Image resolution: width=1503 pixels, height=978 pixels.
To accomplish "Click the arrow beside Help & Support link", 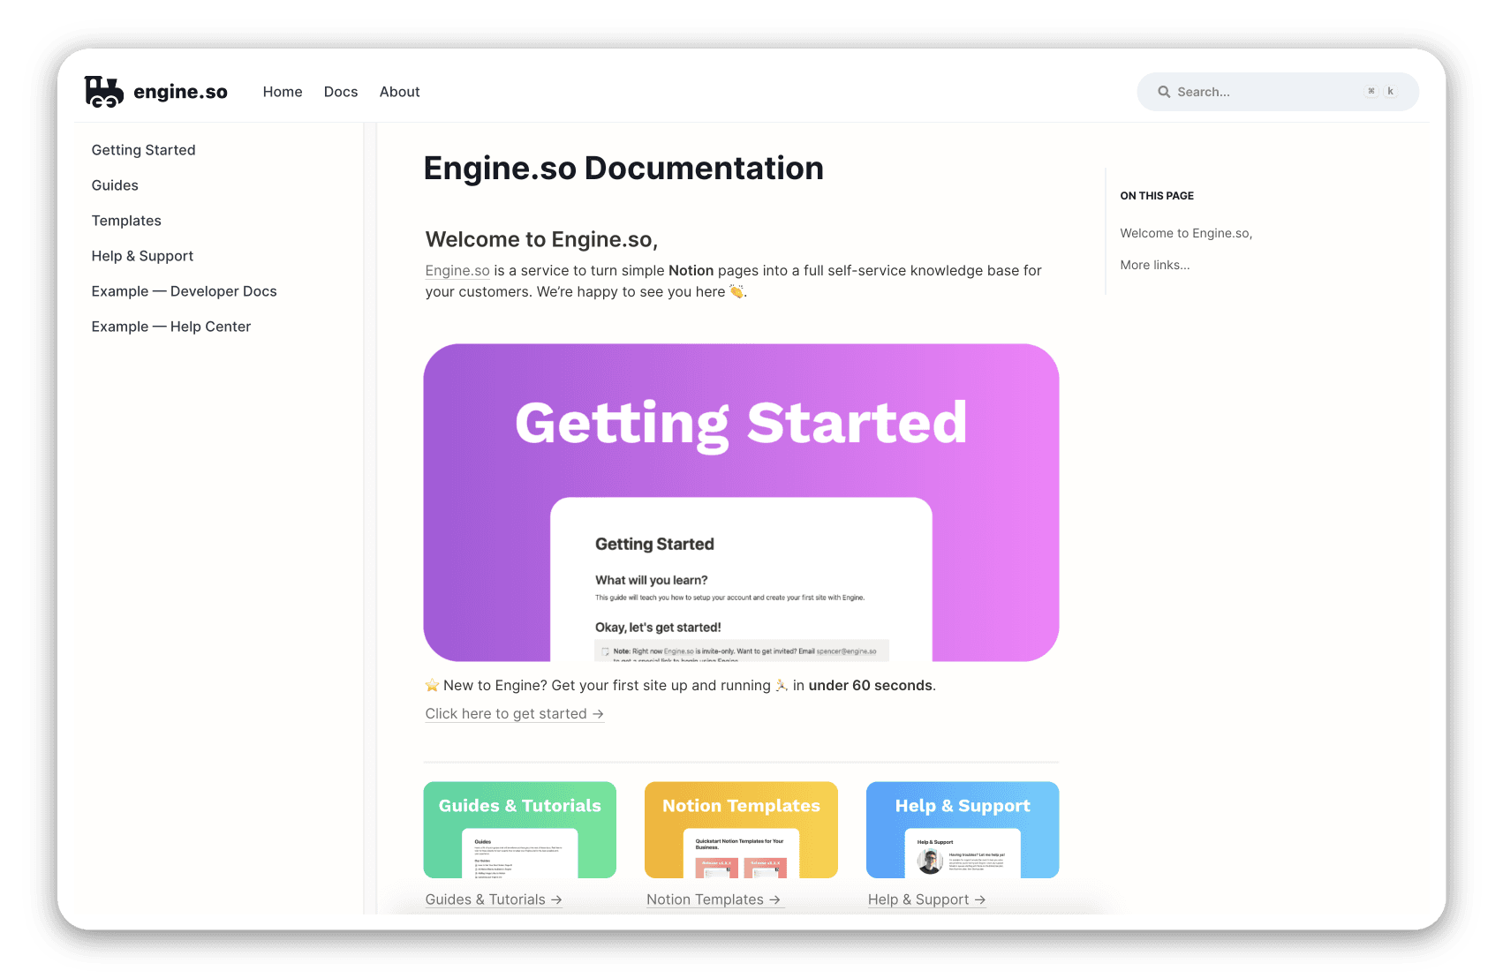I will coord(981,899).
